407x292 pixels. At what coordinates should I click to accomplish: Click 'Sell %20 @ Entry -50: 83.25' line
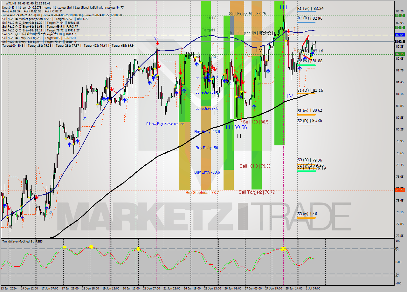[39, 38]
